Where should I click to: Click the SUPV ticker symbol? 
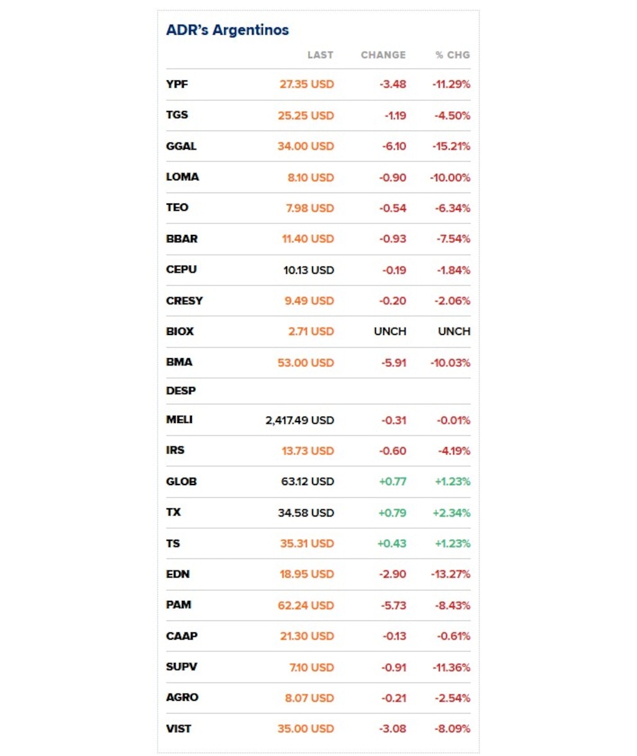click(181, 667)
